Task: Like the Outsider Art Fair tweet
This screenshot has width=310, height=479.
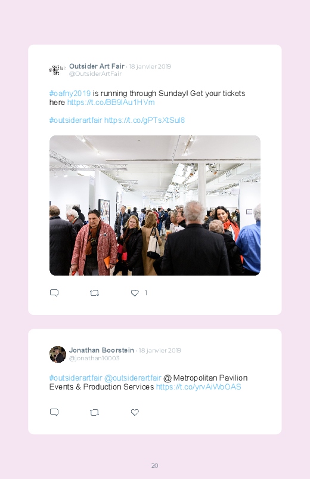Action: pos(135,293)
